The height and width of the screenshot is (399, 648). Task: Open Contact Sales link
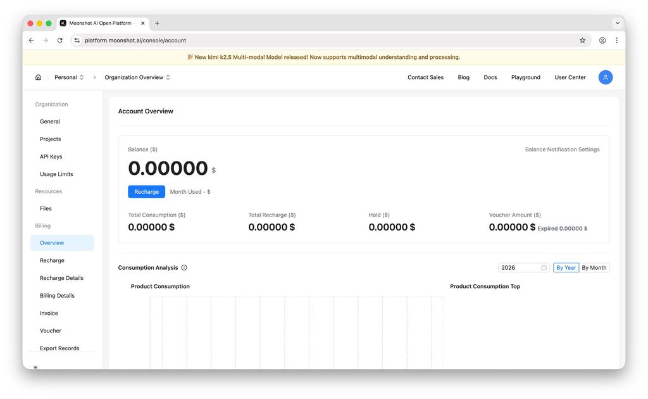pos(425,77)
